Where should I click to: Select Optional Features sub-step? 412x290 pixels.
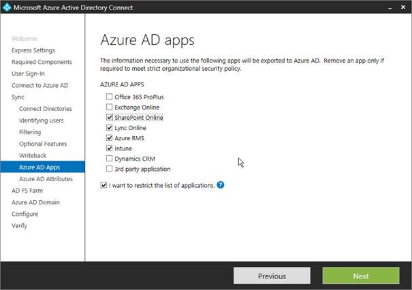click(43, 144)
